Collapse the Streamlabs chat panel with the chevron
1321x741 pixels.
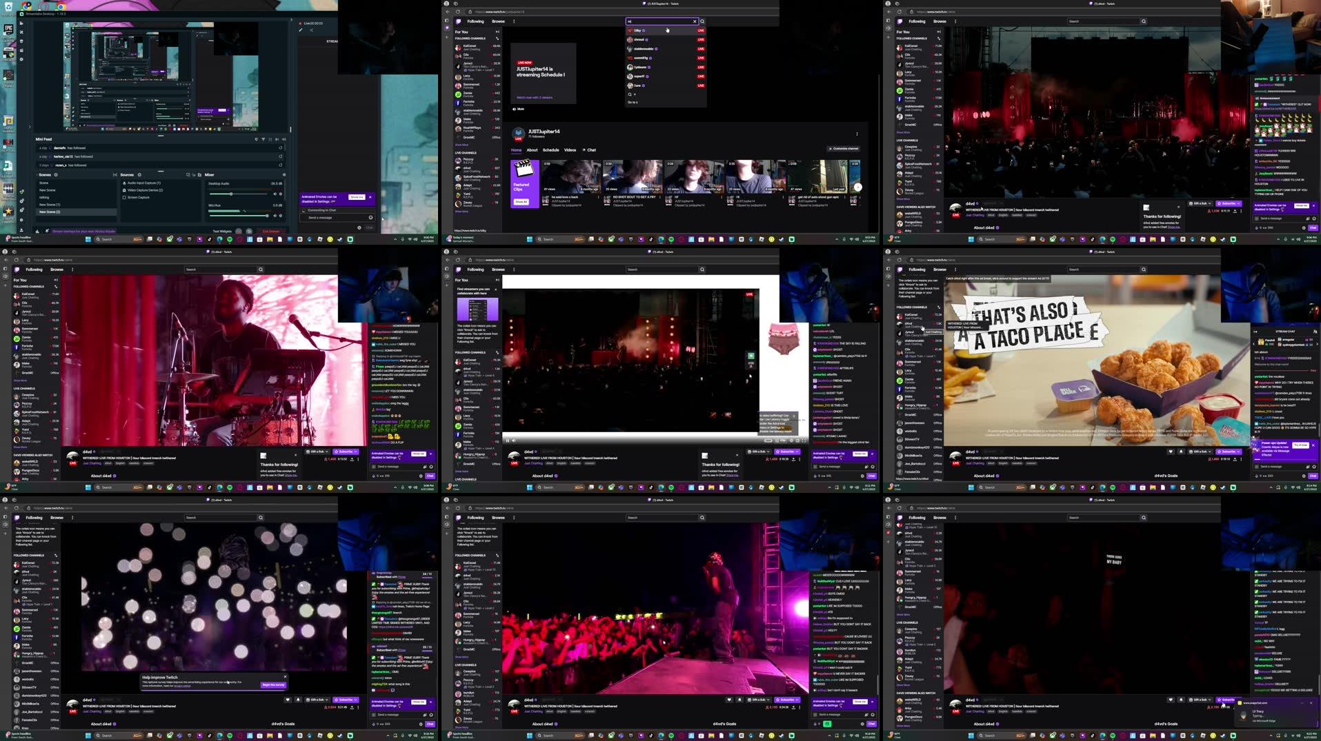(x=291, y=20)
